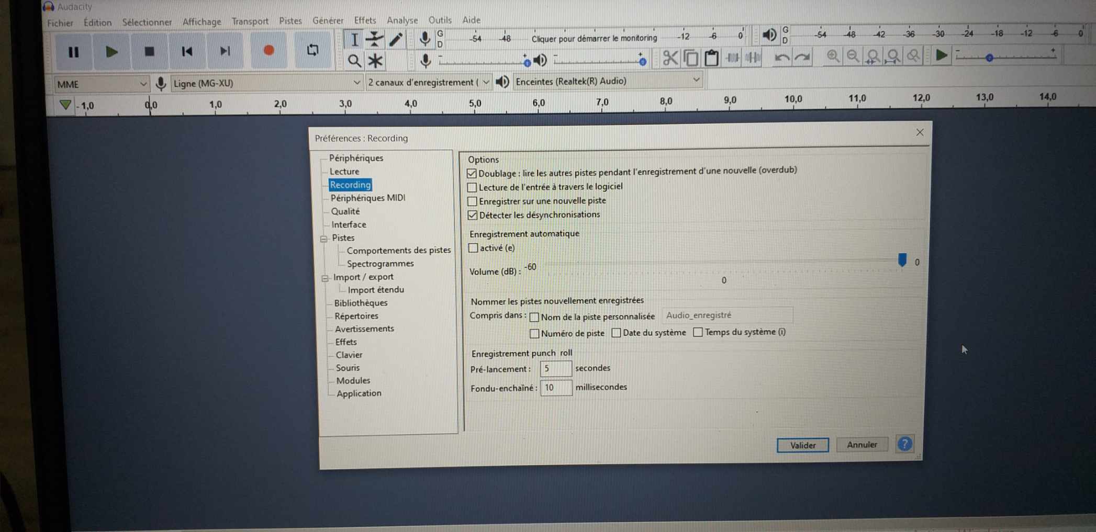Image resolution: width=1096 pixels, height=532 pixels.
Task: Check the Date du système option
Action: (617, 333)
